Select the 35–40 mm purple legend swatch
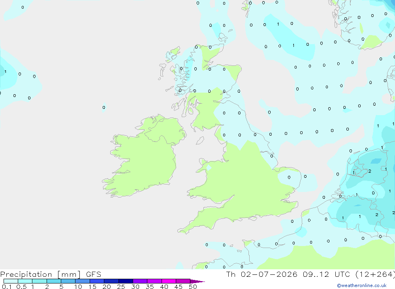This screenshot has height=289, width=395. pyautogui.click(x=154, y=281)
